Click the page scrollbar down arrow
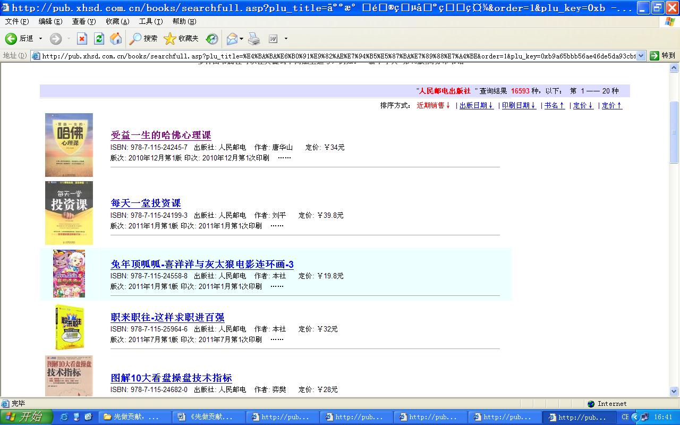 click(674, 392)
